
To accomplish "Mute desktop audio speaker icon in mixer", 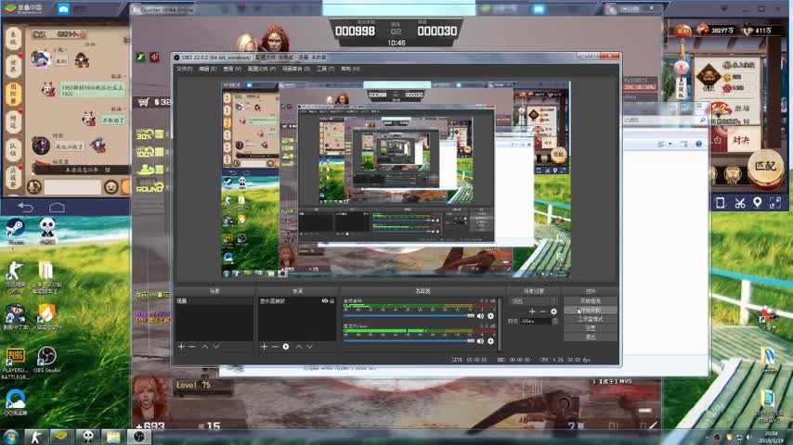I will click(480, 316).
